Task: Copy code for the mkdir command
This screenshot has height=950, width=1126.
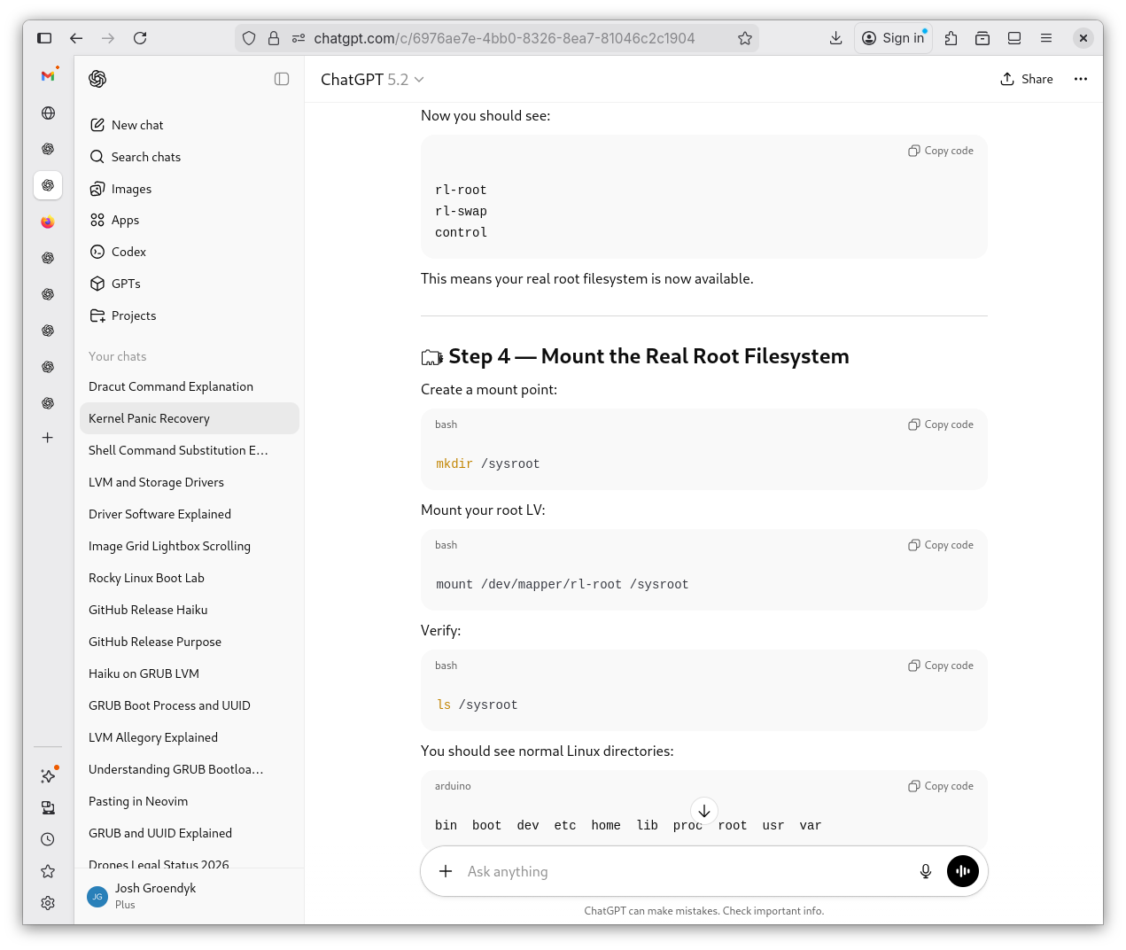Action: tap(940, 424)
